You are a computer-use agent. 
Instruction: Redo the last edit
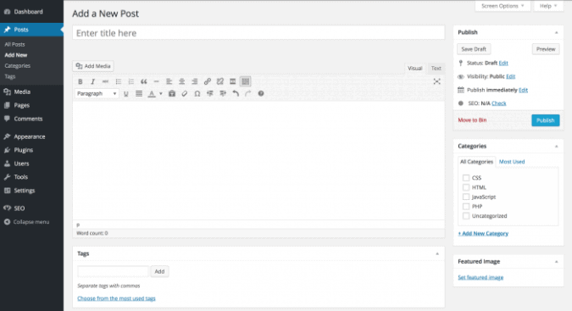(x=248, y=94)
